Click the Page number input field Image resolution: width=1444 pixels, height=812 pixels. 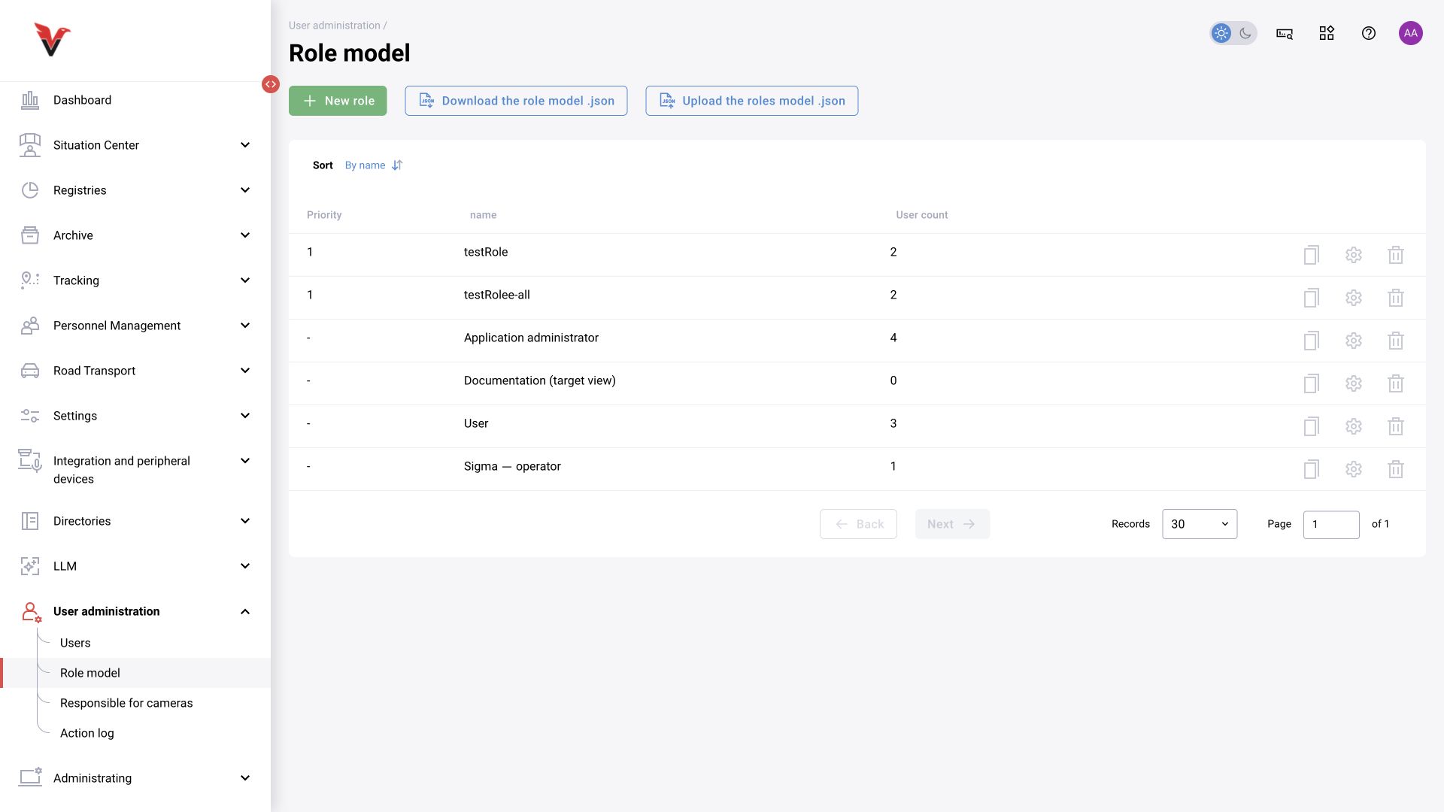pos(1330,524)
